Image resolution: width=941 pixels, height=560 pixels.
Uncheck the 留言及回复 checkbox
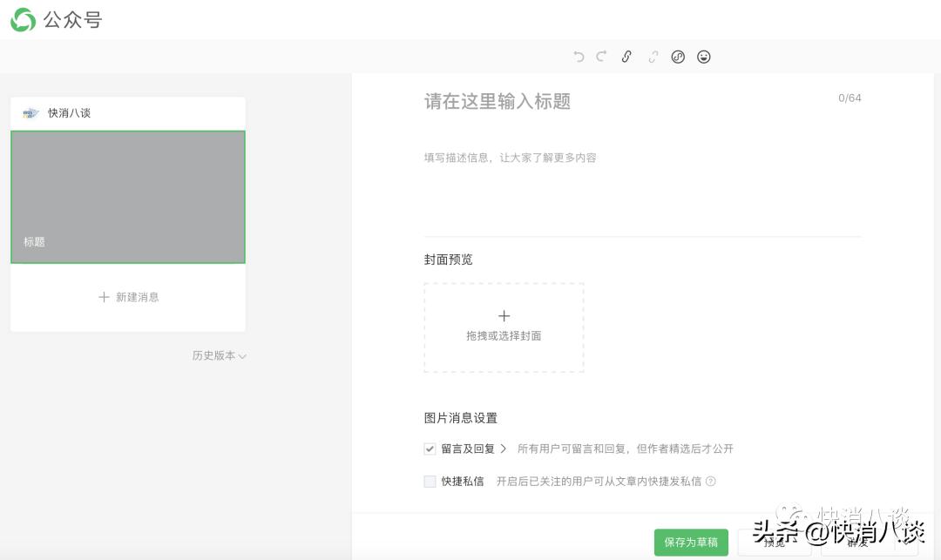tap(430, 449)
